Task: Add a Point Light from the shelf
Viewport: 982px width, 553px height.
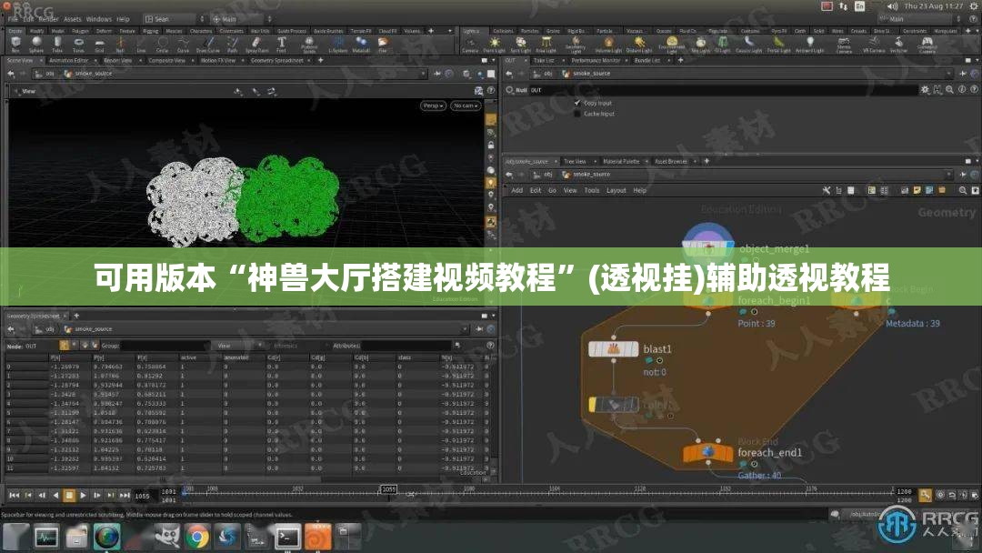Action: coord(494,45)
